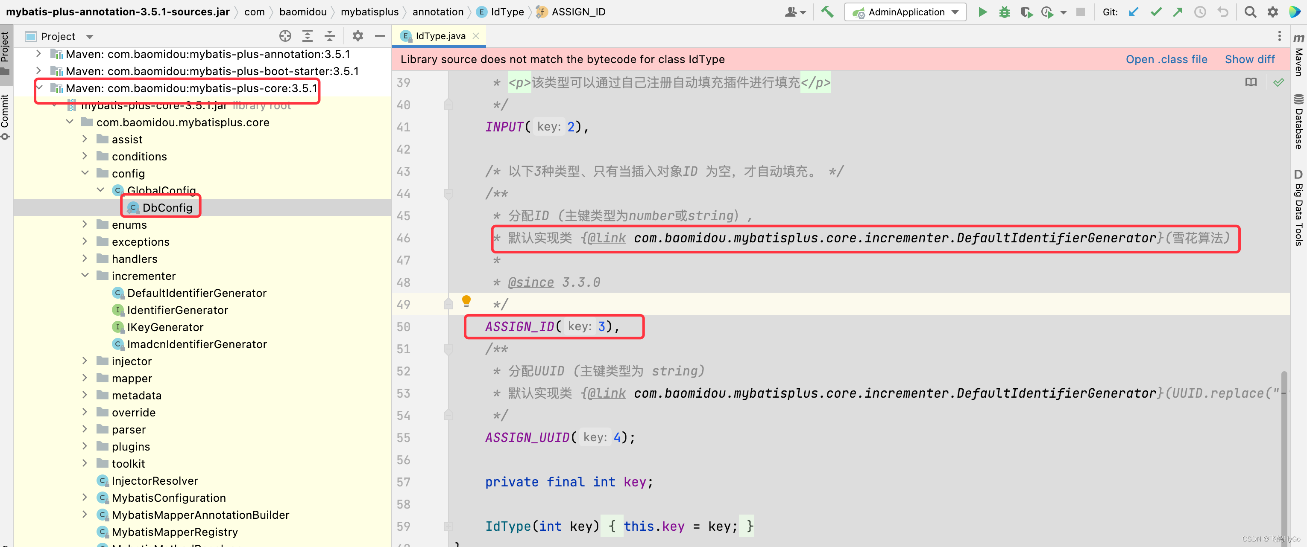Image resolution: width=1307 pixels, height=547 pixels.
Task: Select DefaultIdentifierGenerator class in tree
Action: [x=196, y=293]
